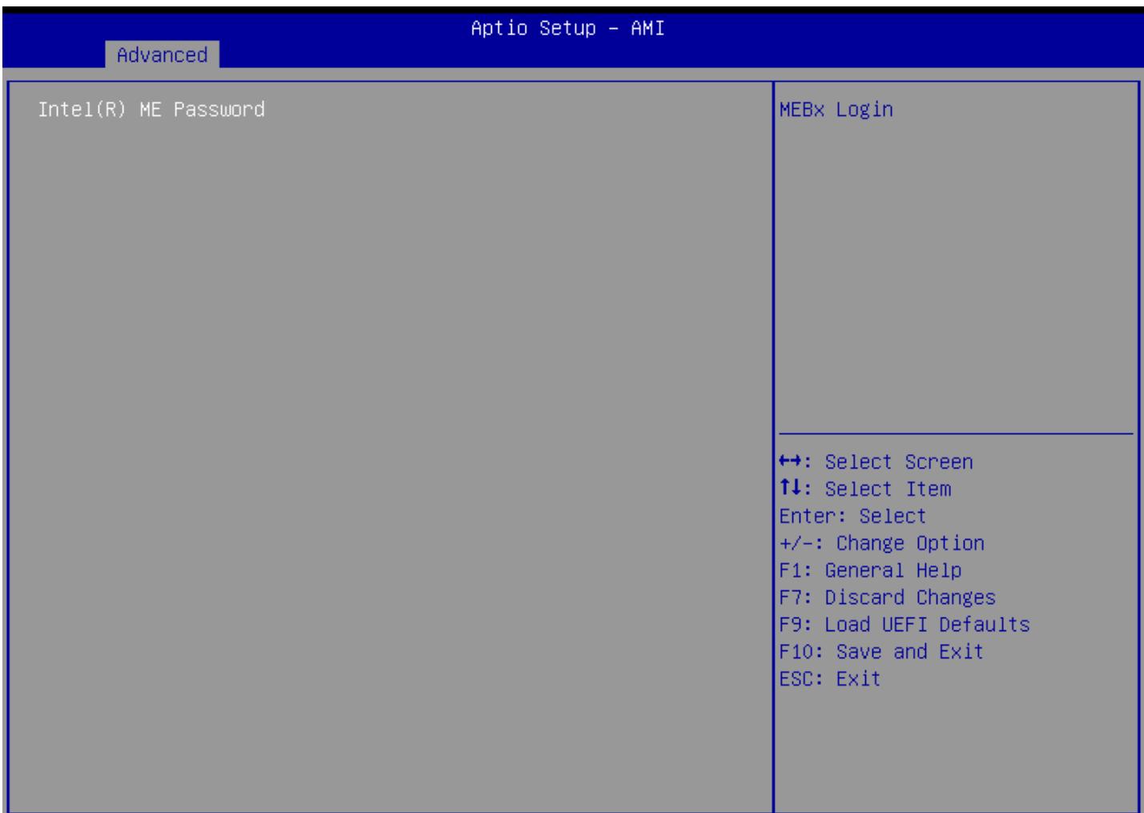Click the Select Item legend label
The height and width of the screenshot is (813, 1144).
pos(888,489)
